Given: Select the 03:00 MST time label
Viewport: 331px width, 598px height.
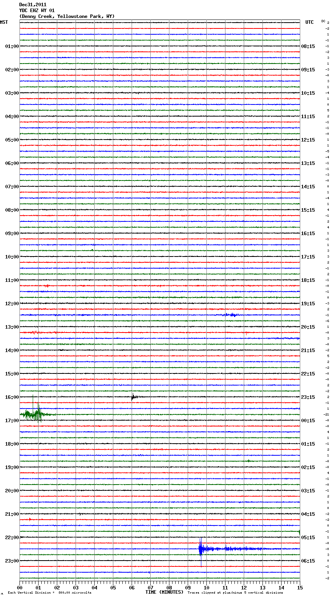Looking at the screenshot, I should tap(12, 93).
